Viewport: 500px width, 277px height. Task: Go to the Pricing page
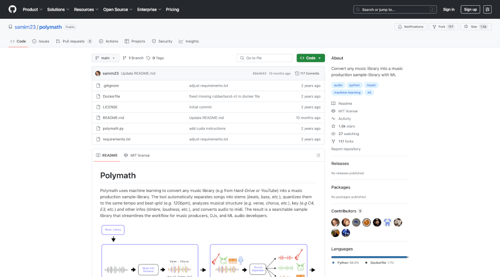click(172, 9)
